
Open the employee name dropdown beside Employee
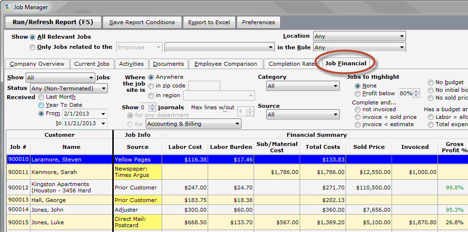click(x=219, y=47)
